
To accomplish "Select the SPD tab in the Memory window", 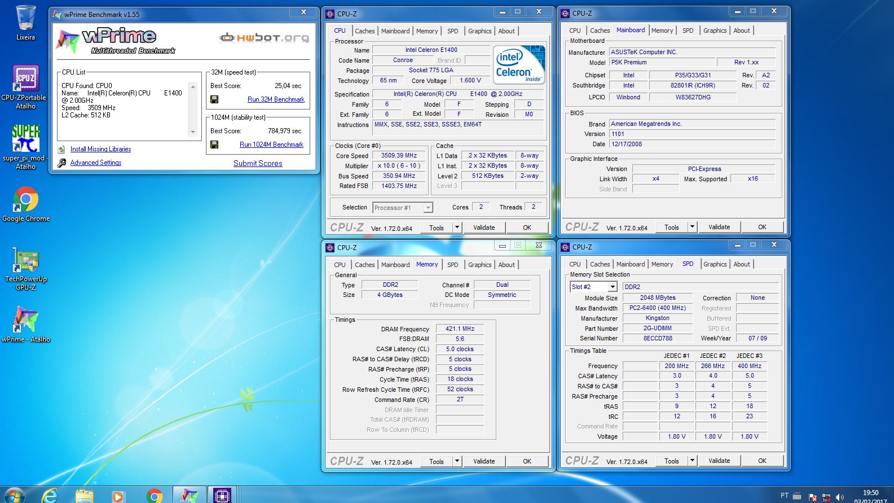I will [x=452, y=265].
